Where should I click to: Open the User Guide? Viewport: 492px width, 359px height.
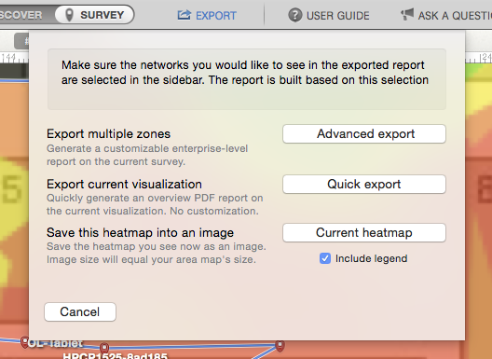coord(329,15)
